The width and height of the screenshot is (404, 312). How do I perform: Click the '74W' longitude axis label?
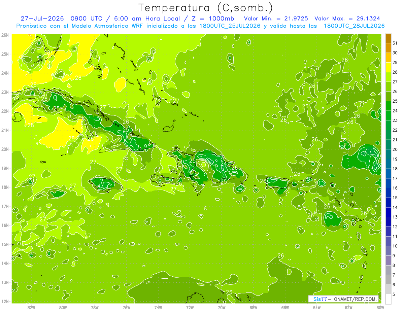point(158,307)
